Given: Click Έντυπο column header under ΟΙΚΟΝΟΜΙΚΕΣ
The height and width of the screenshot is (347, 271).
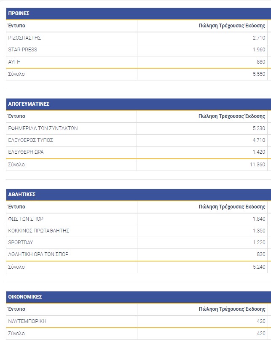Looking at the screenshot, I should [x=17, y=309].
